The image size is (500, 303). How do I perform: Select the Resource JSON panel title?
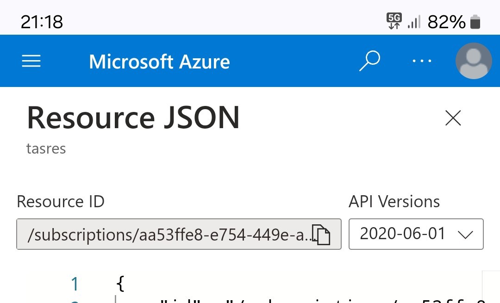133,118
